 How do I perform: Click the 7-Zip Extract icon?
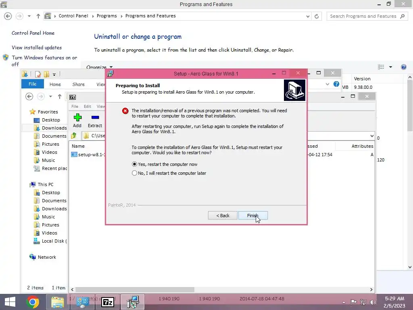pyautogui.click(x=95, y=120)
